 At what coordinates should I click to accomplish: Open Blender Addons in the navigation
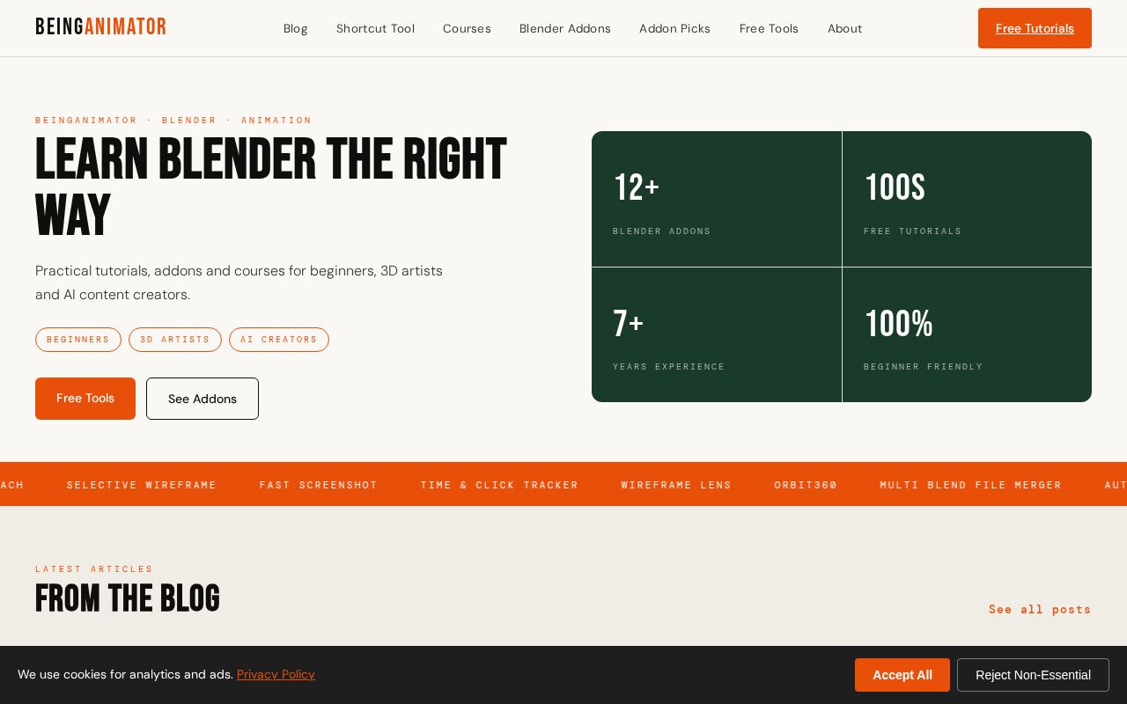565,28
